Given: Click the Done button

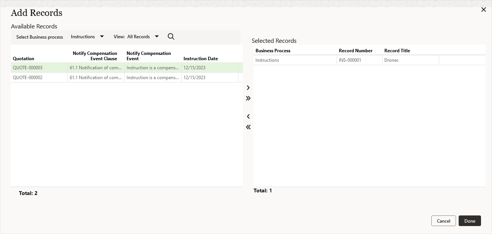Looking at the screenshot, I should (x=470, y=221).
